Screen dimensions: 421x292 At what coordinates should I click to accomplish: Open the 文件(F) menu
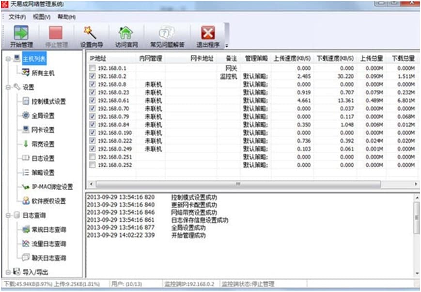pos(17,17)
